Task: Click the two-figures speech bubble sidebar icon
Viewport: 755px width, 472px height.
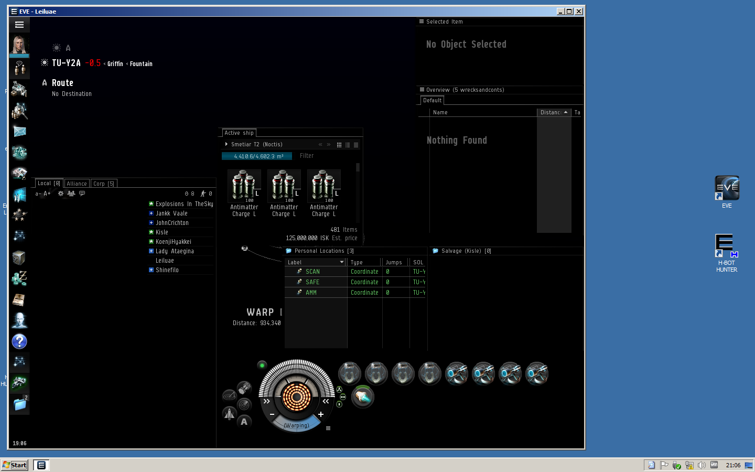Action: tap(19, 68)
